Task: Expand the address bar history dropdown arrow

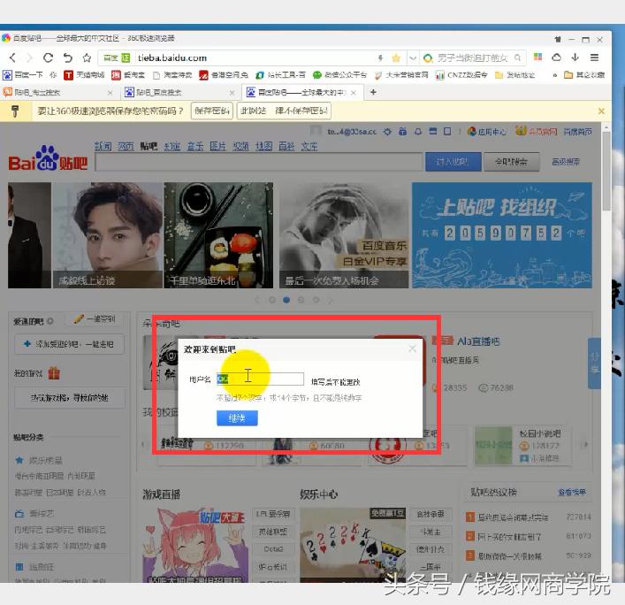Action: point(413,58)
